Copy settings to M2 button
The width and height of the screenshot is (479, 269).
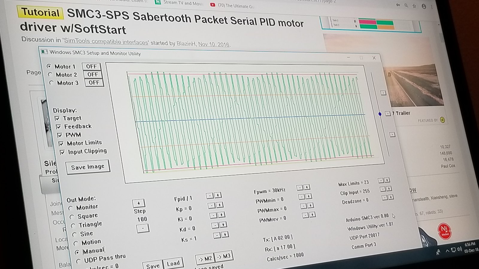tap(205, 258)
